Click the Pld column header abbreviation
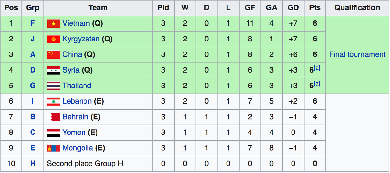Image resolution: width=390 pixels, height=173 pixels. point(163,8)
